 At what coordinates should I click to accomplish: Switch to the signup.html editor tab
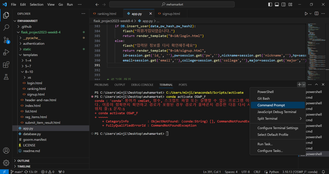click(x=171, y=14)
